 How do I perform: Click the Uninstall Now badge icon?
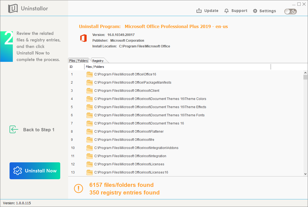point(17,171)
